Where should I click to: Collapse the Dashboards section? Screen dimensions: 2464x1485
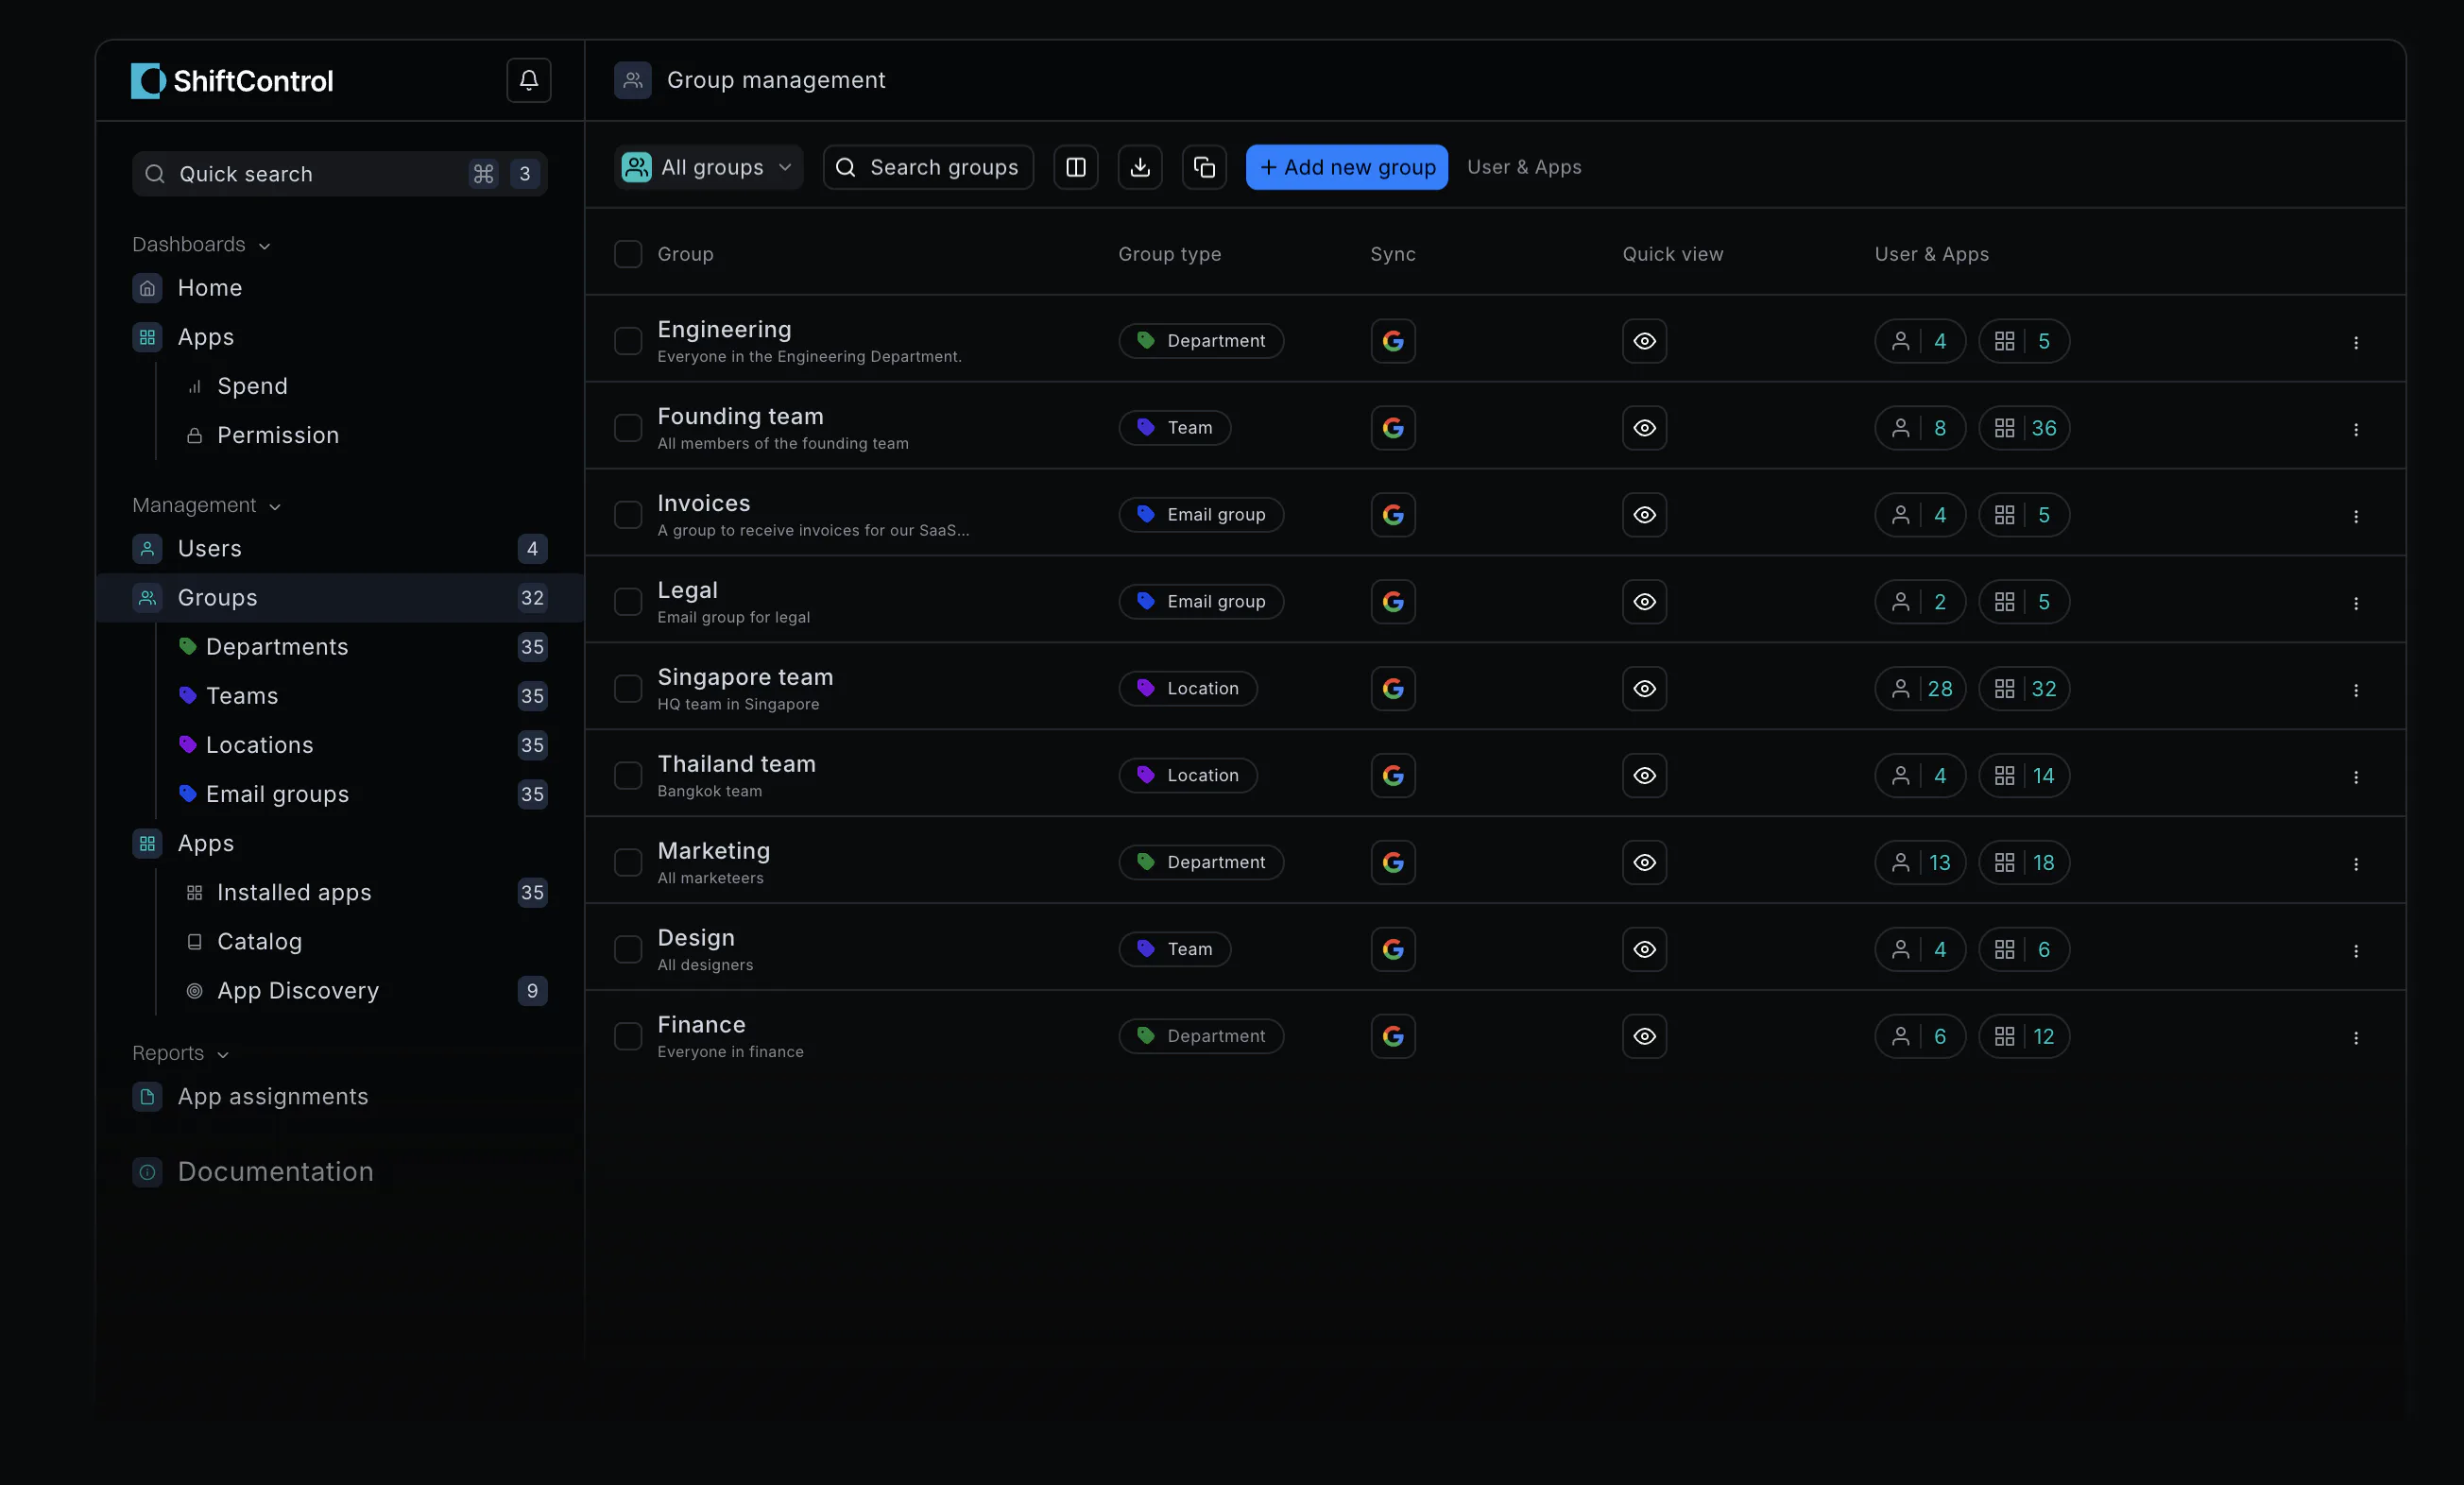[x=201, y=245]
